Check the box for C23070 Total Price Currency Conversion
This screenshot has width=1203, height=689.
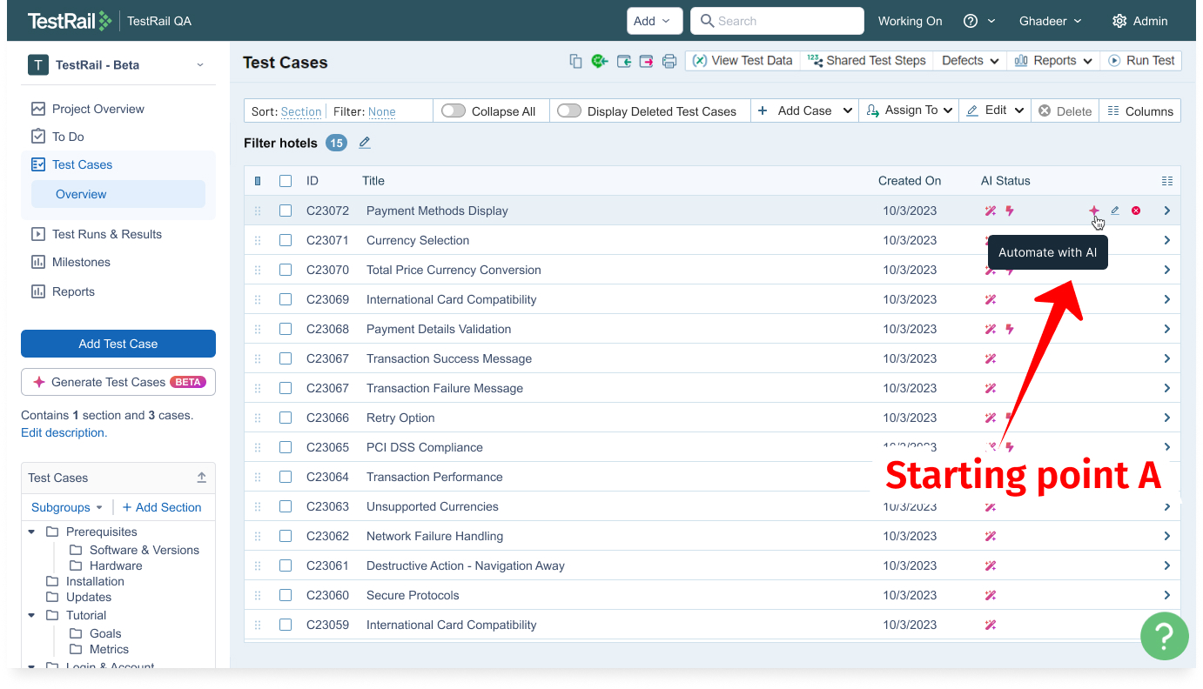click(x=286, y=270)
